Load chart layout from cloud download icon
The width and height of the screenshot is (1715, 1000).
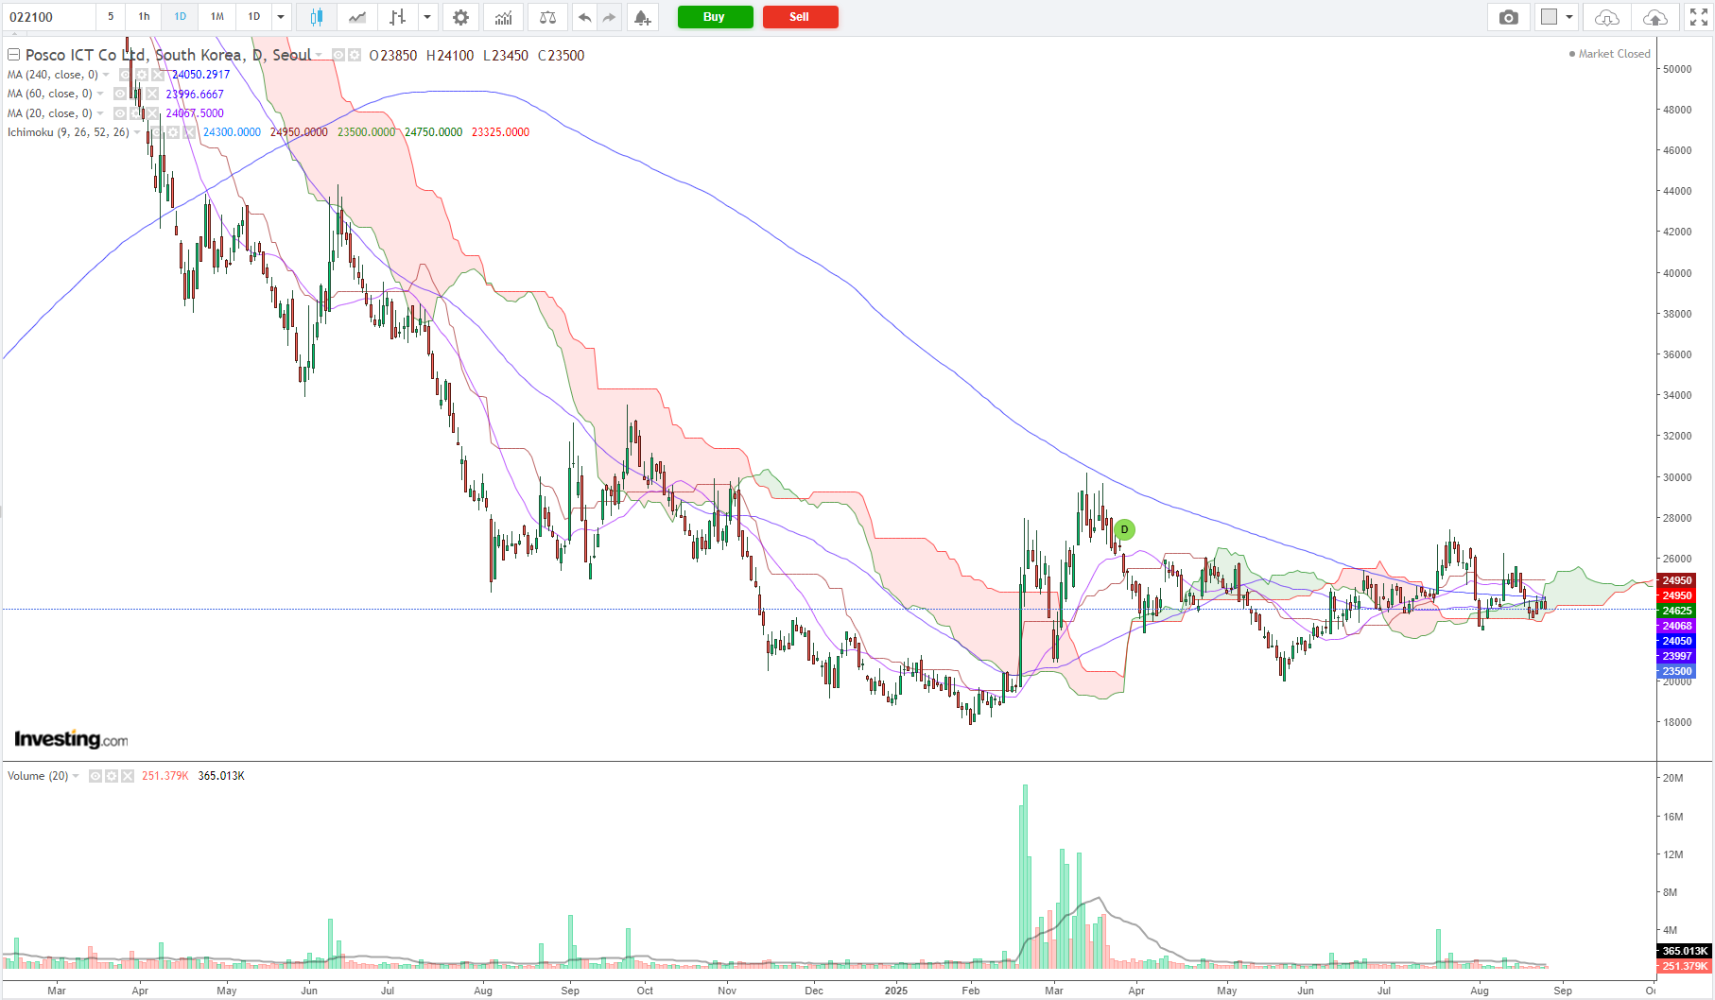pyautogui.click(x=1606, y=17)
